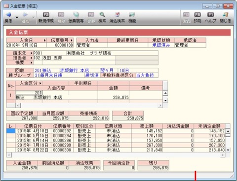Viewport: 237px width, 181px height.
Task: Toggle the レ mark cell for 2015年 8月22日
Action: coord(11,150)
